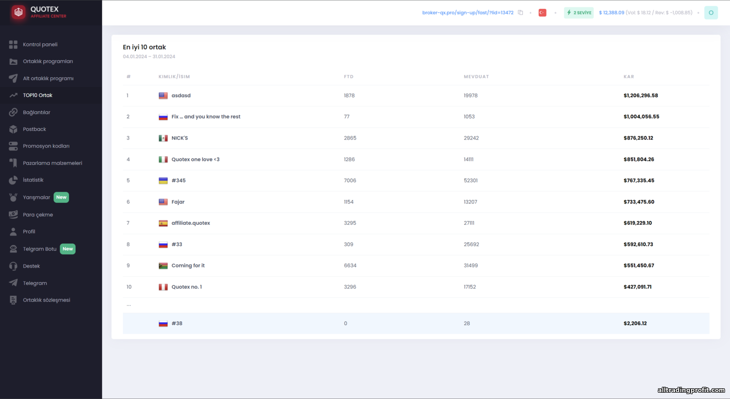
Task: Click Ortaklık sözleşmesi document icon
Action: pos(13,300)
